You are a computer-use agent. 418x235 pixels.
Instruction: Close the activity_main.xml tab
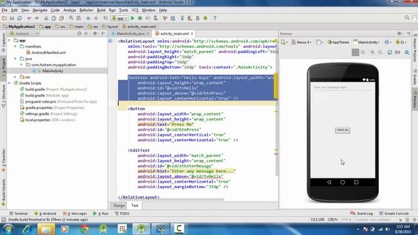(x=192, y=33)
